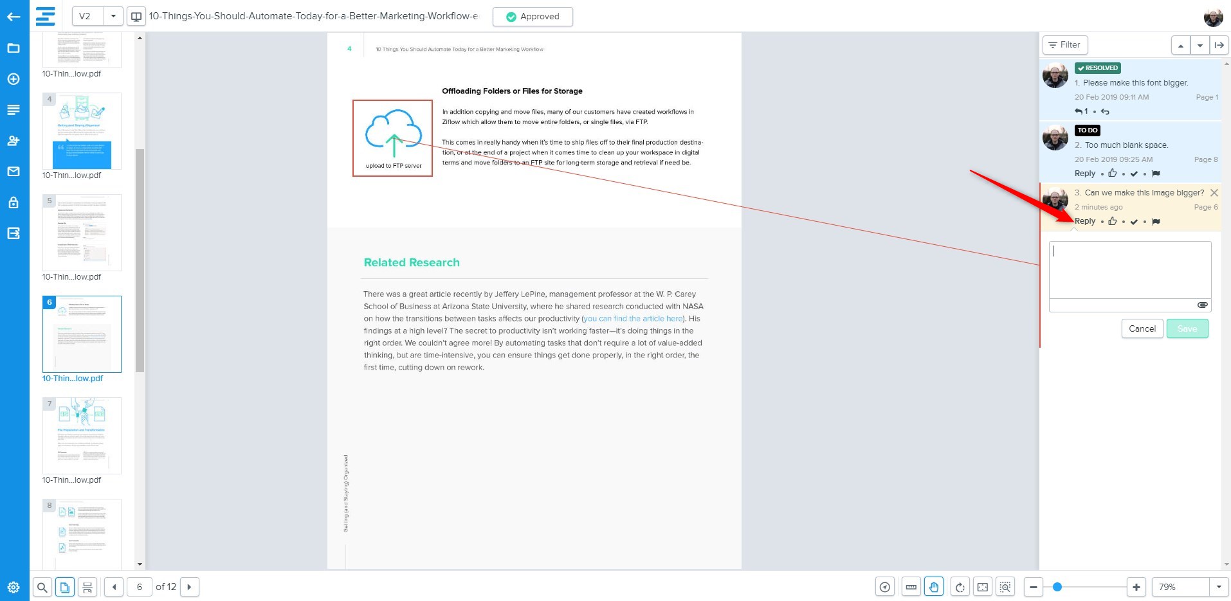1231x601 pixels.
Task: Click the attachment paperclip in reply box
Action: [x=1202, y=305]
